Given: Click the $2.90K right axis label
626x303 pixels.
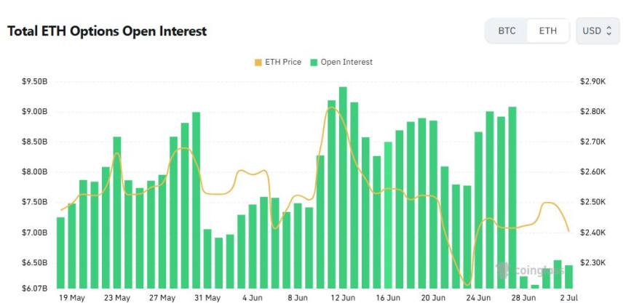Looking at the screenshot, I should pos(593,81).
